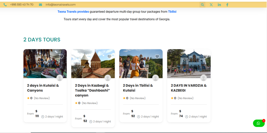Click the Teona Travels provides link

73,12
